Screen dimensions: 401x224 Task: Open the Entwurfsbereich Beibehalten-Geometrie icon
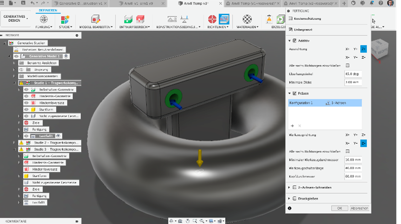(x=128, y=19)
